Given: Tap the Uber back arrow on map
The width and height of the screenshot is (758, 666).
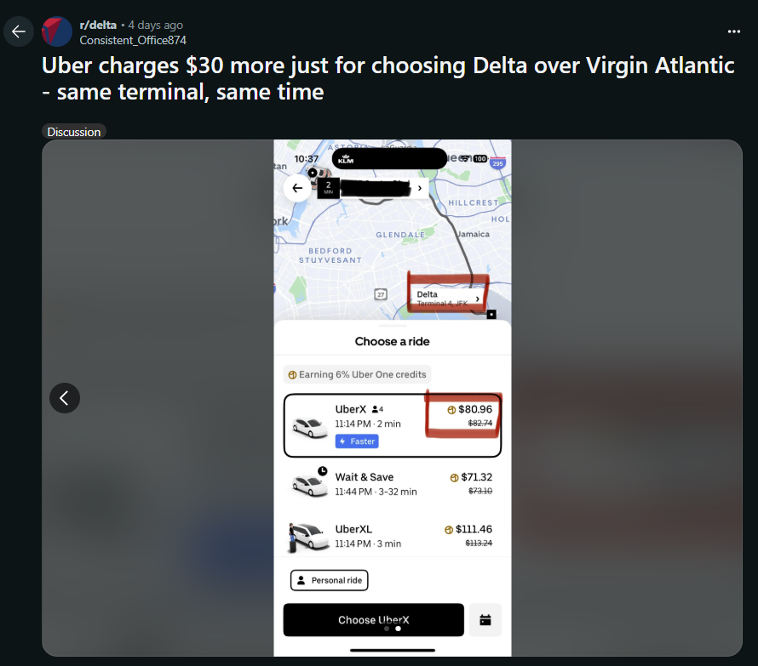Looking at the screenshot, I should tap(297, 188).
